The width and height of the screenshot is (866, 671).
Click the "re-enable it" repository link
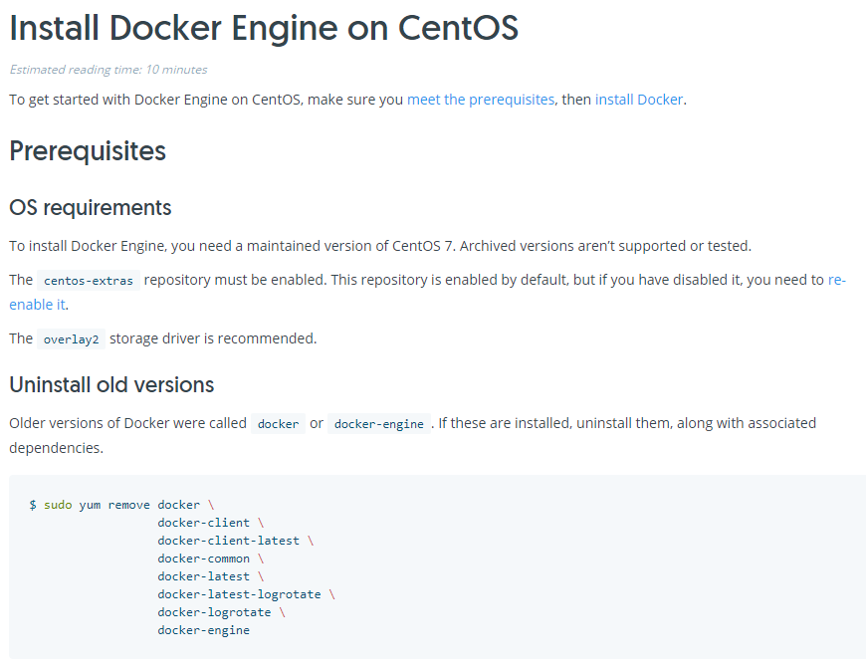tap(37, 305)
